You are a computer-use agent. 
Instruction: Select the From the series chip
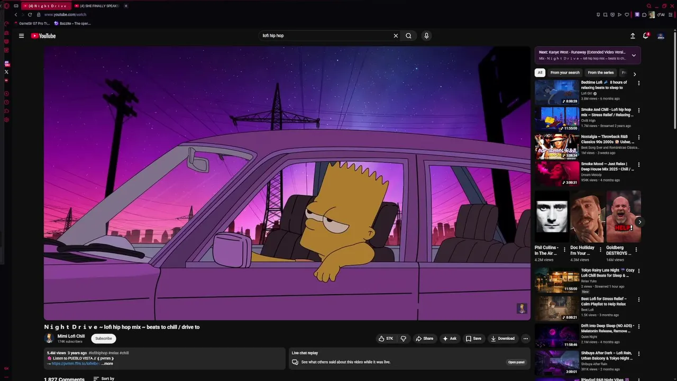(x=601, y=72)
